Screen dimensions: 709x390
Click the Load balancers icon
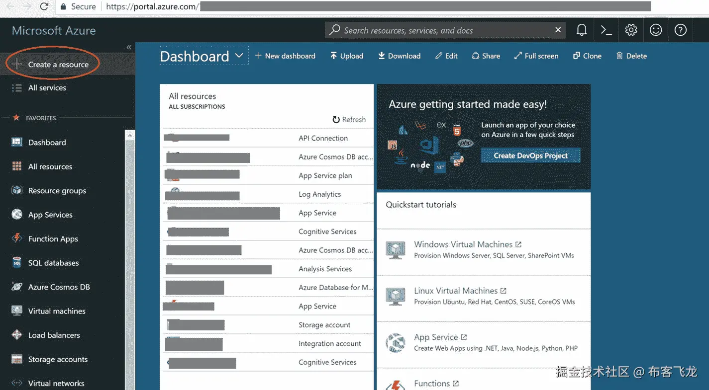[17, 335]
